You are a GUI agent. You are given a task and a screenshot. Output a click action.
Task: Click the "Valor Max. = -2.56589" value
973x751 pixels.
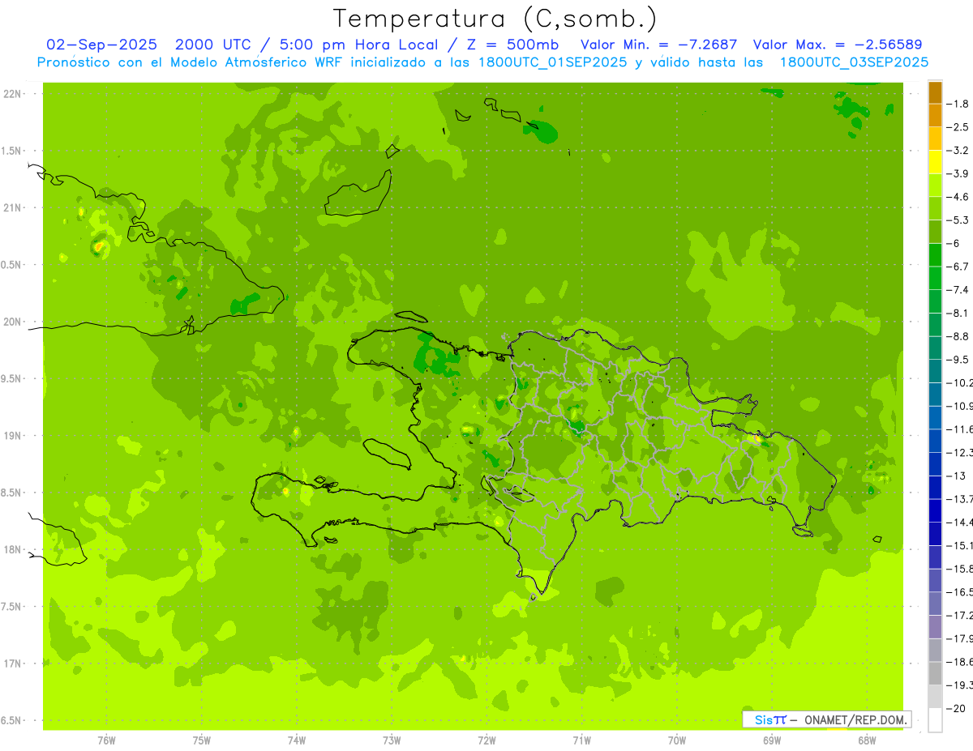(838, 45)
